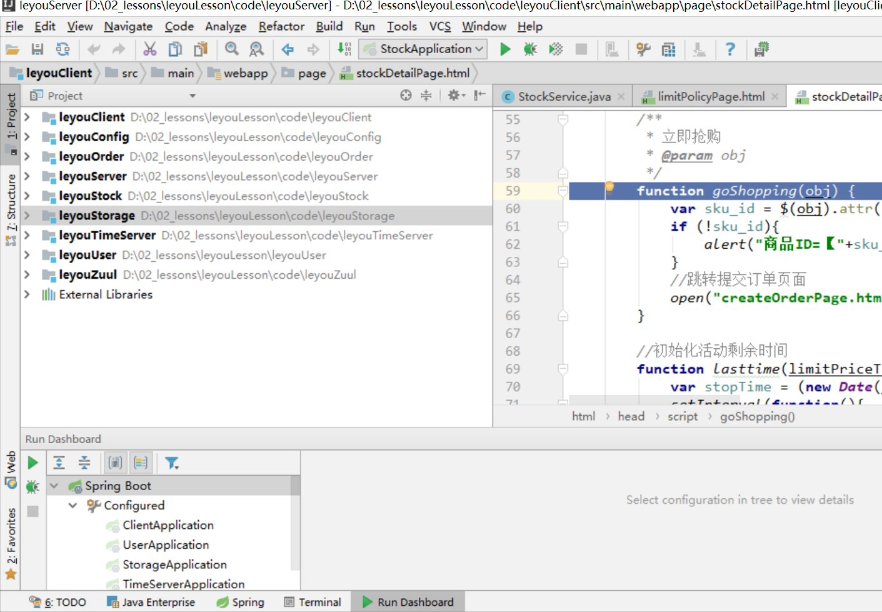Expand the leyouClient module node
This screenshot has height=612, width=882.
pyautogui.click(x=27, y=117)
